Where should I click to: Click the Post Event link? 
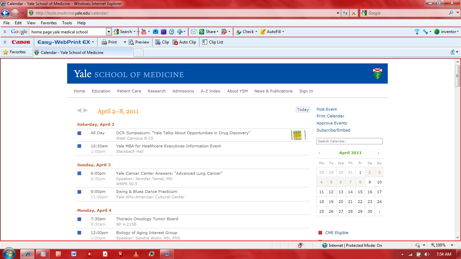pos(327,109)
